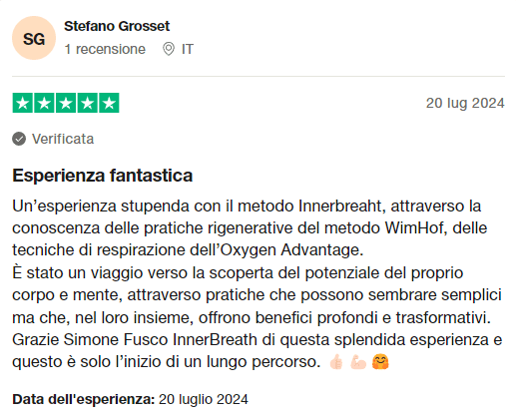
Task: Click the hugging face emoji
Action: click(x=380, y=362)
